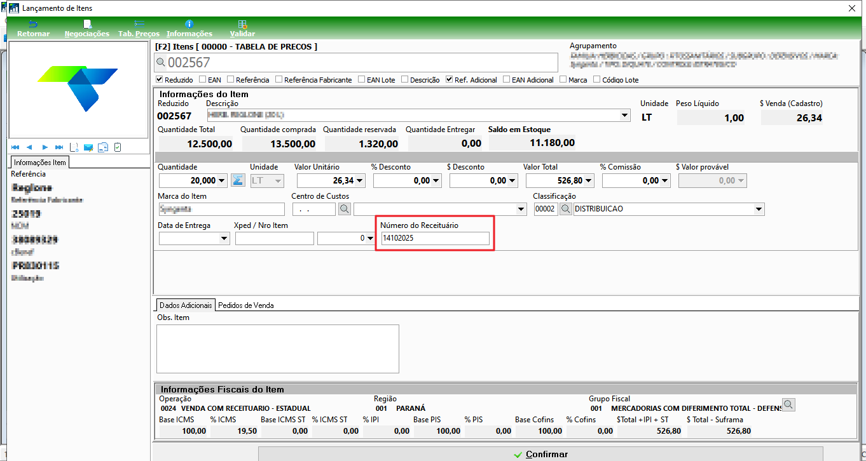Click the Número do Receituário field

[x=435, y=239]
